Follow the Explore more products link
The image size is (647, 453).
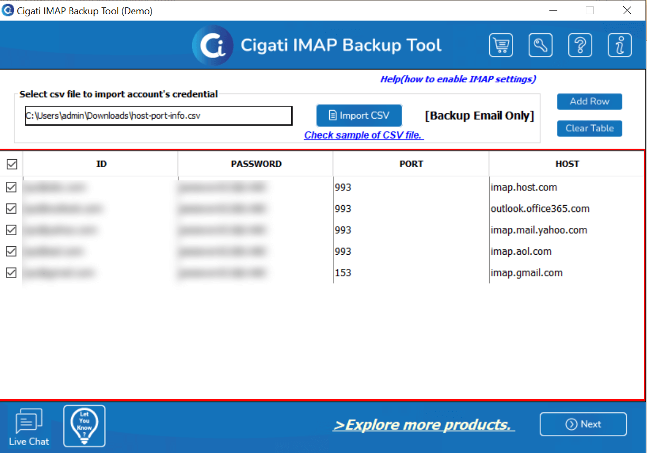tap(424, 425)
